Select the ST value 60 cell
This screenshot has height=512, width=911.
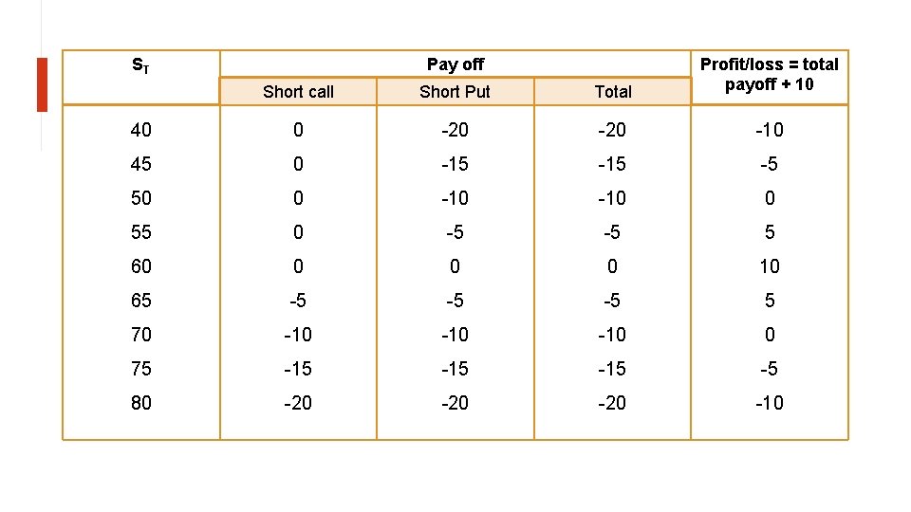tap(141, 266)
